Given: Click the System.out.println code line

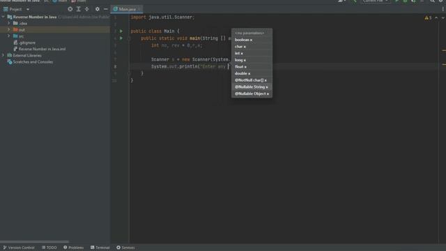Looking at the screenshot, I should [190, 67].
